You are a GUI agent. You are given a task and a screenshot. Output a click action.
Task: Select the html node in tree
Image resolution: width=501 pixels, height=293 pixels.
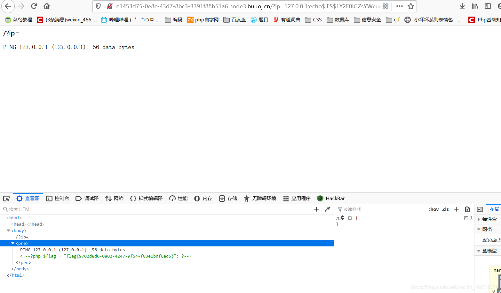point(14,218)
